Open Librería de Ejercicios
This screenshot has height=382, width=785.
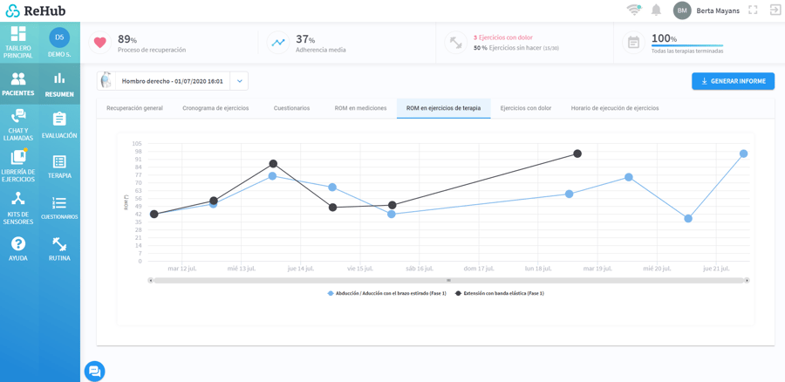17,167
